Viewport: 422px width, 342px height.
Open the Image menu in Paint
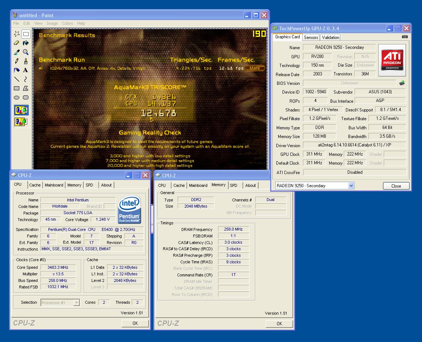52,23
